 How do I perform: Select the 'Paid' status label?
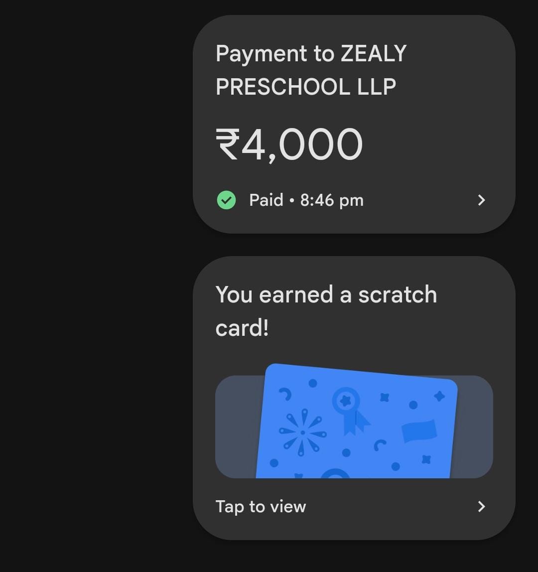(x=266, y=200)
